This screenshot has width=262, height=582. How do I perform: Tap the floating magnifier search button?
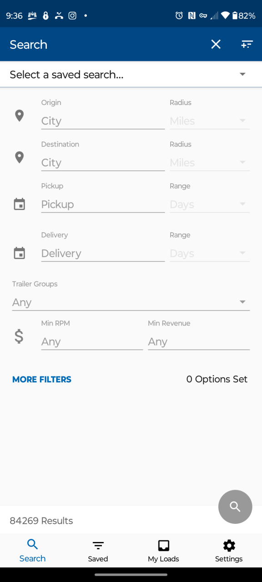[235, 507]
